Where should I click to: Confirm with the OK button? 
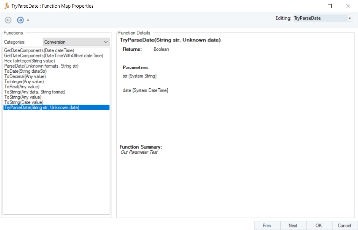click(319, 226)
